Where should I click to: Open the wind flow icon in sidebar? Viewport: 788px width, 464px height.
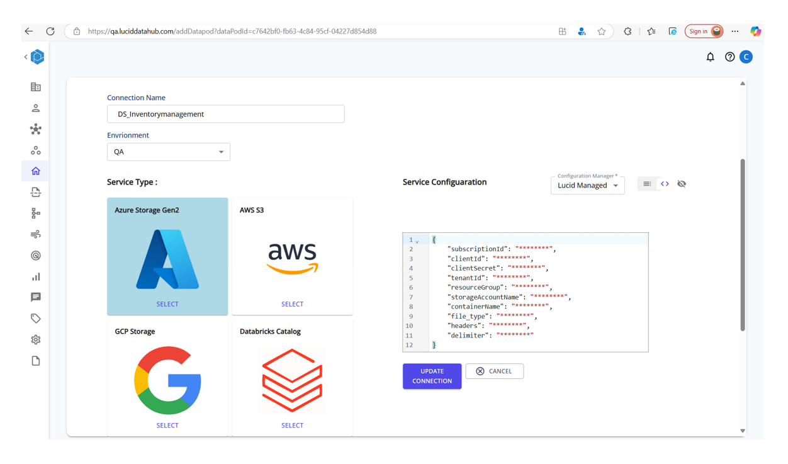tap(36, 234)
